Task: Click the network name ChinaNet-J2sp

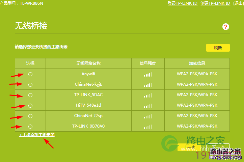Action: 88,116
